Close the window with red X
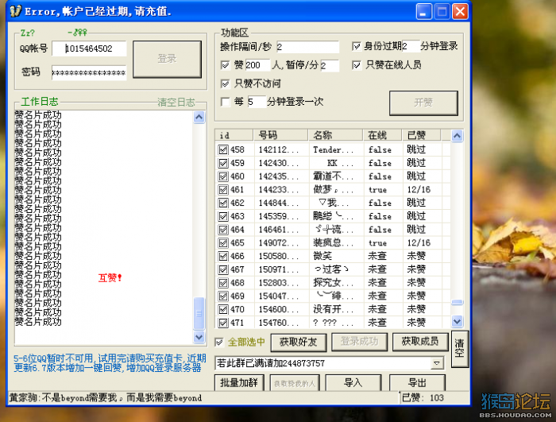 click(460, 12)
